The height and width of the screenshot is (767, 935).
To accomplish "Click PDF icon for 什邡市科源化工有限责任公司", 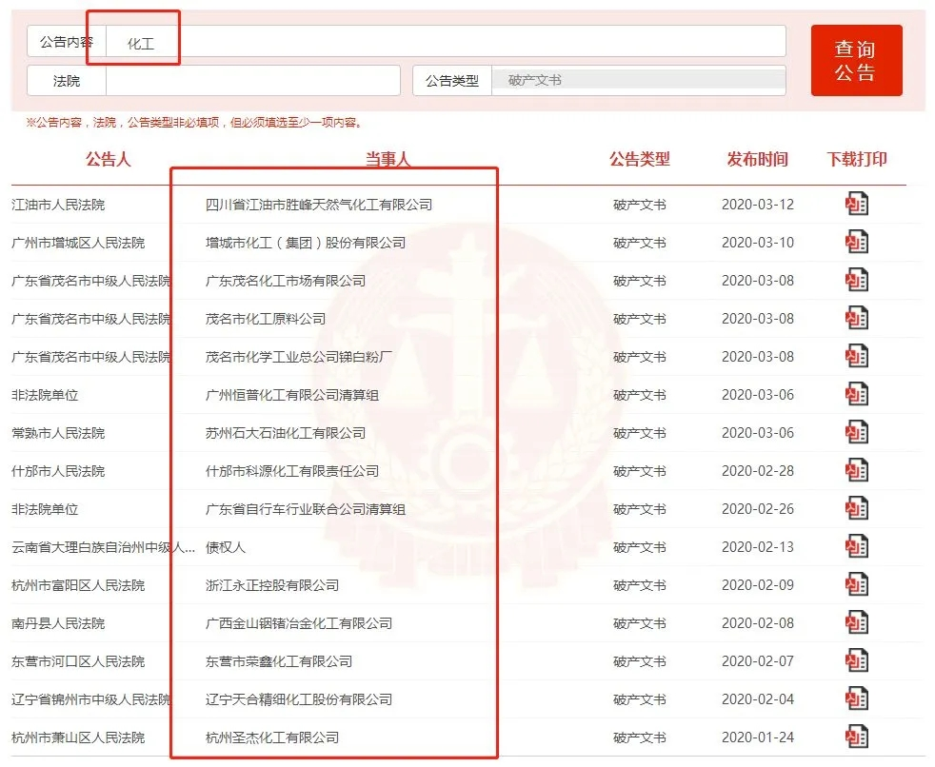I will coord(857,471).
